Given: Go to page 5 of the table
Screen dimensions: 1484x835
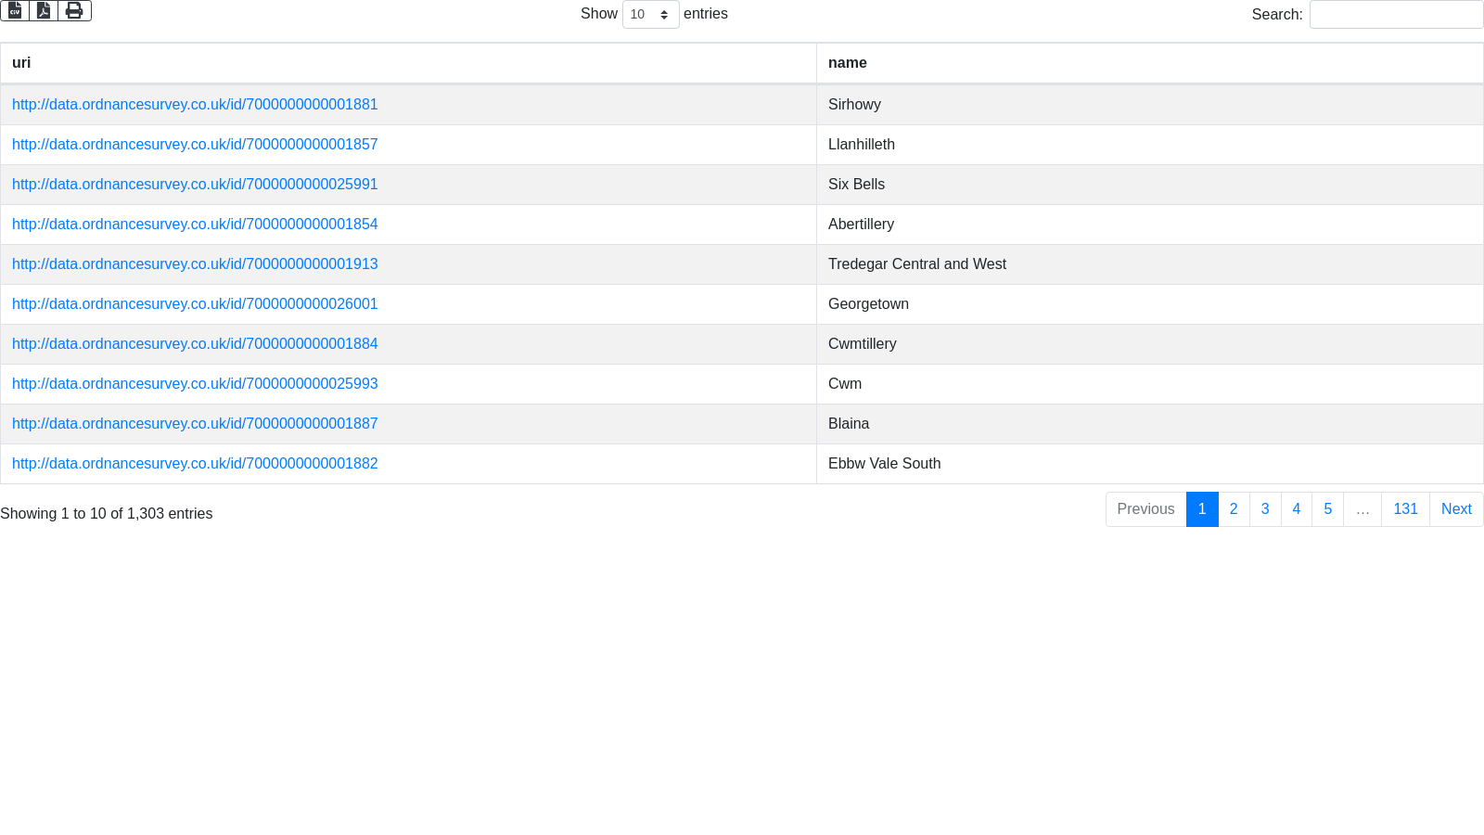Looking at the screenshot, I should [x=1327, y=509].
